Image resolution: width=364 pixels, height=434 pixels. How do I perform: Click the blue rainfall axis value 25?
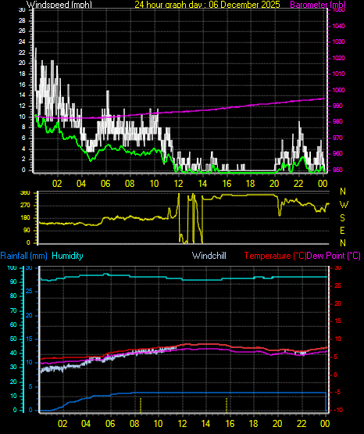click(x=29, y=292)
